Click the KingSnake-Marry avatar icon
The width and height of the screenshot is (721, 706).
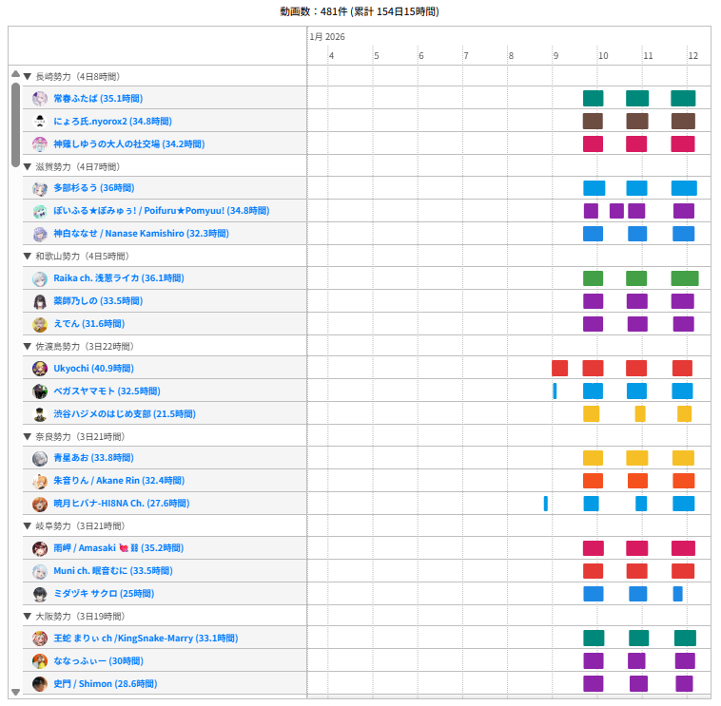40,638
